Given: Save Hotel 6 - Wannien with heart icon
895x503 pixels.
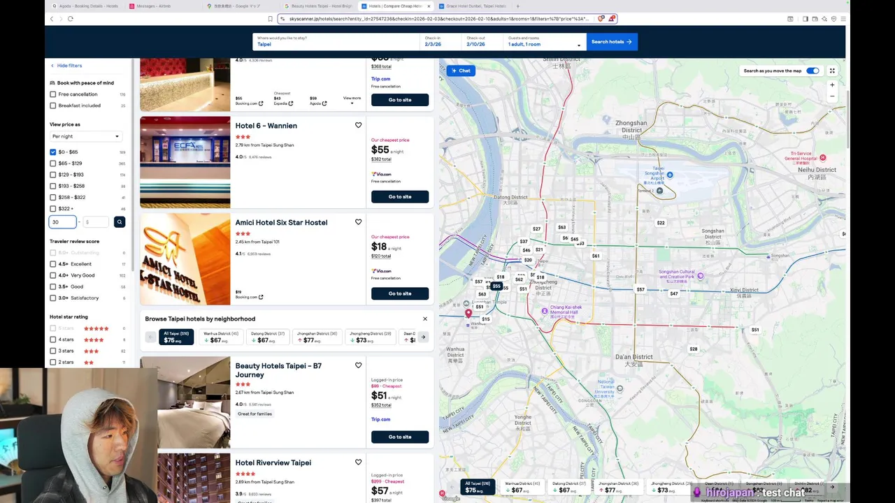Looking at the screenshot, I should click(358, 125).
